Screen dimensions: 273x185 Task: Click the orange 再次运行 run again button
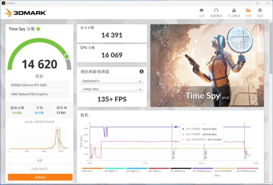[x=40, y=177]
